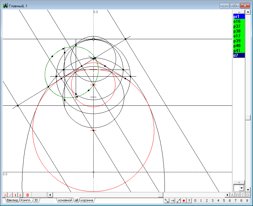Click layer number 8
The width and height of the screenshot is (253, 206).
coord(241,201)
